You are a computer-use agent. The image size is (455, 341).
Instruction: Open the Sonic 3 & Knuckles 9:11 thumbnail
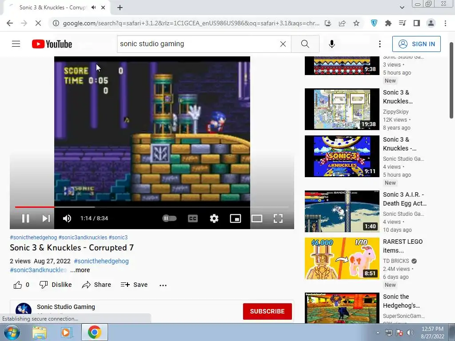click(342, 156)
